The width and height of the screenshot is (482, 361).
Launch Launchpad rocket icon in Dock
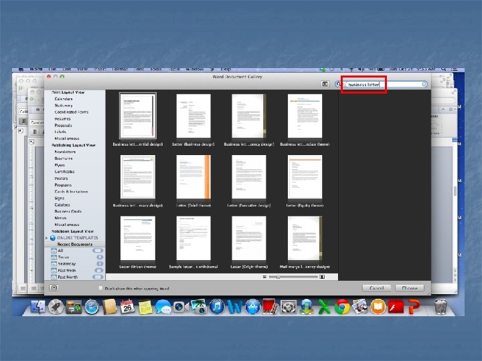click(x=56, y=307)
